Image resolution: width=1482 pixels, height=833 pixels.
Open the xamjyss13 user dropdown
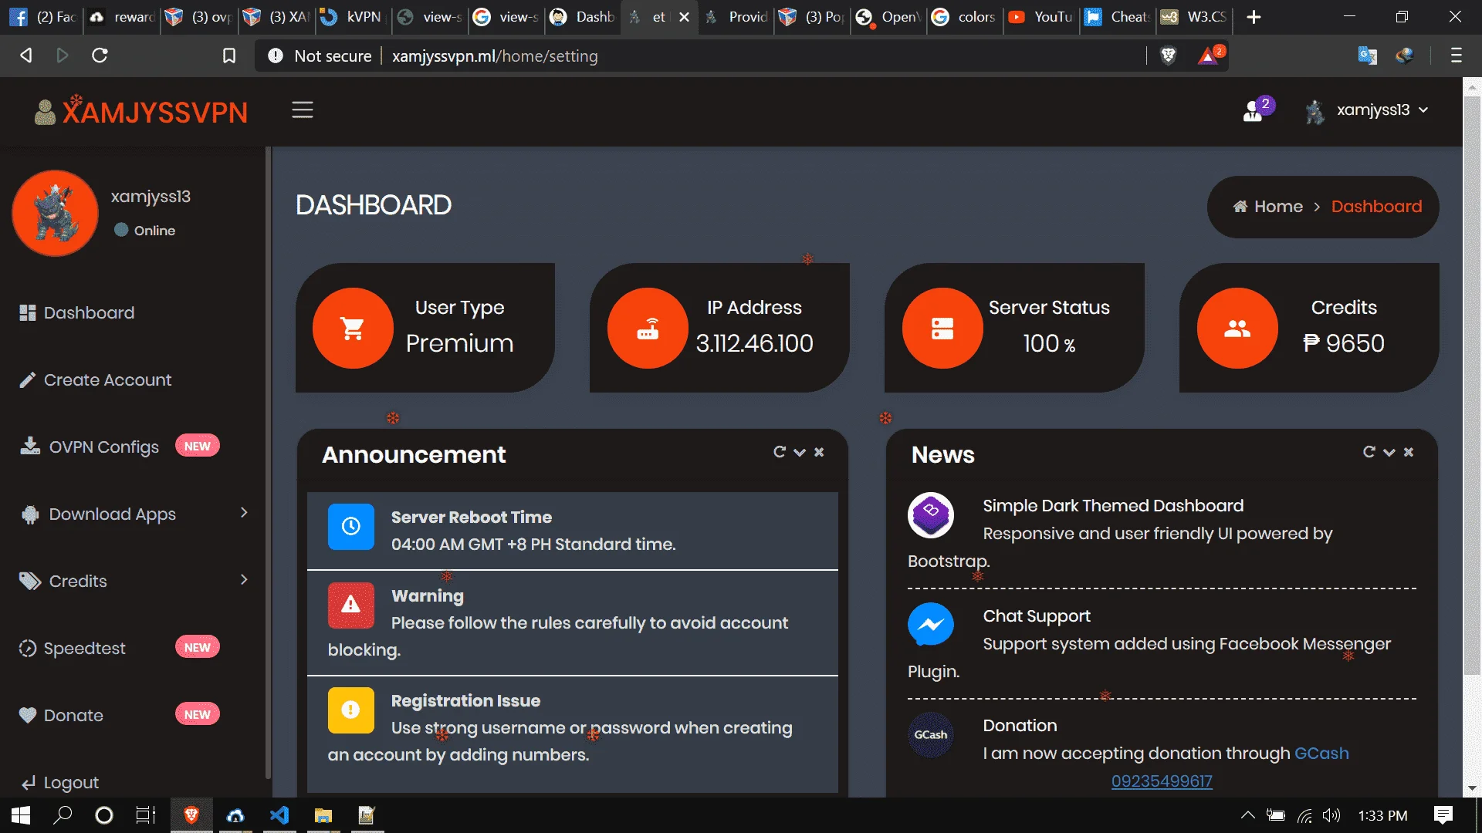1367,110
